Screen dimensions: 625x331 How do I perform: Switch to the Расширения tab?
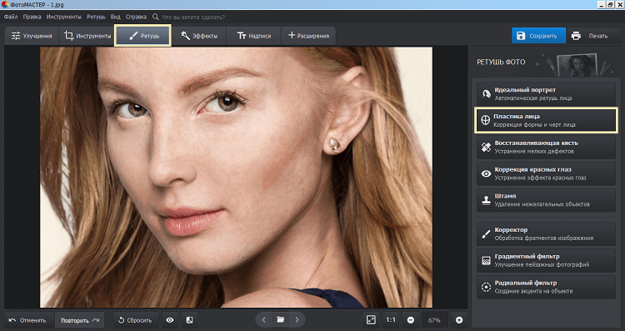pyautogui.click(x=308, y=36)
